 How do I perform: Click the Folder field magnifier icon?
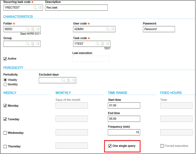[28, 29]
